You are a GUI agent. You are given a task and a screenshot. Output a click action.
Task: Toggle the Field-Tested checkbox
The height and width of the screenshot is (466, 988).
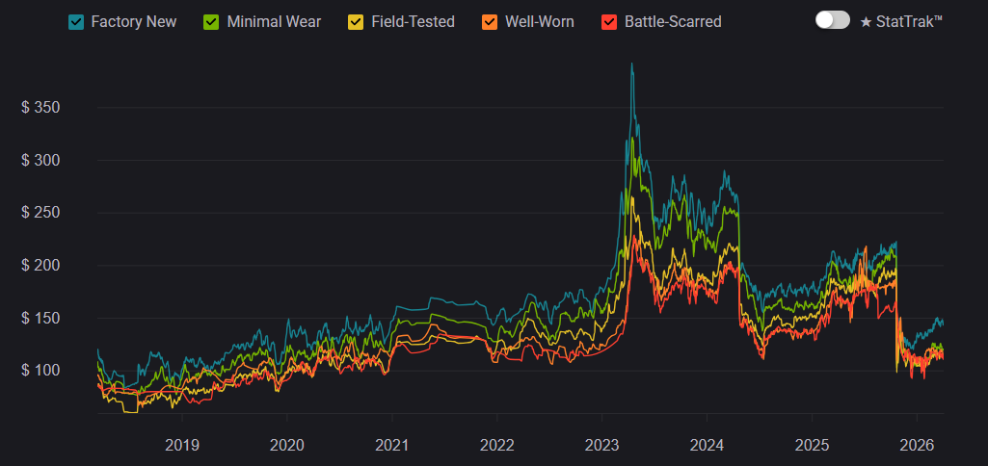pyautogui.click(x=358, y=21)
